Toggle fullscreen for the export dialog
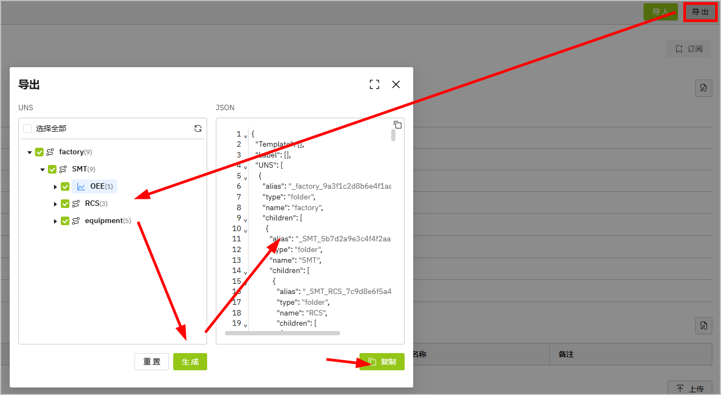 pyautogui.click(x=374, y=84)
